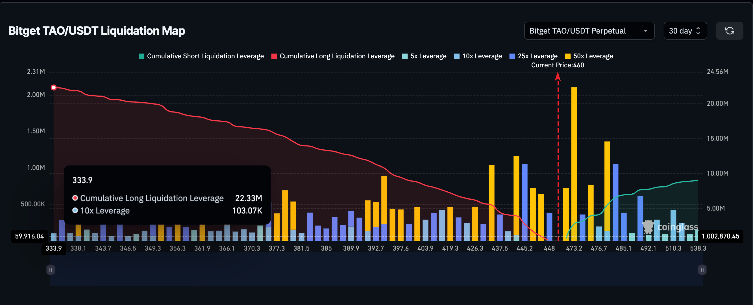Toggle the 5x Leverage legend entry

point(424,56)
